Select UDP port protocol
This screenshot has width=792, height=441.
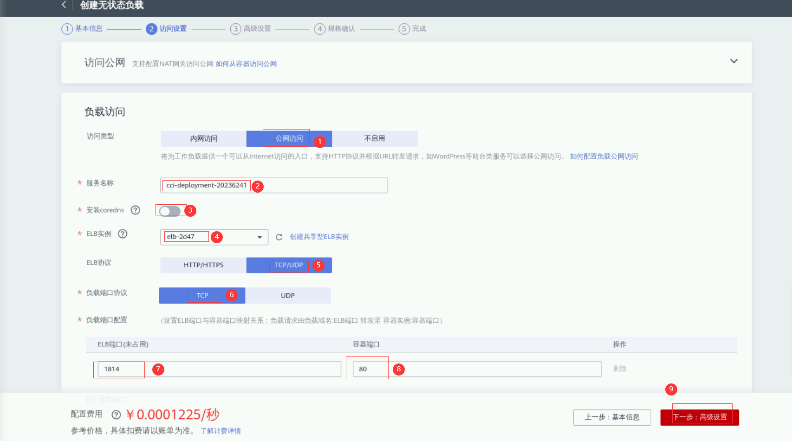(x=288, y=296)
